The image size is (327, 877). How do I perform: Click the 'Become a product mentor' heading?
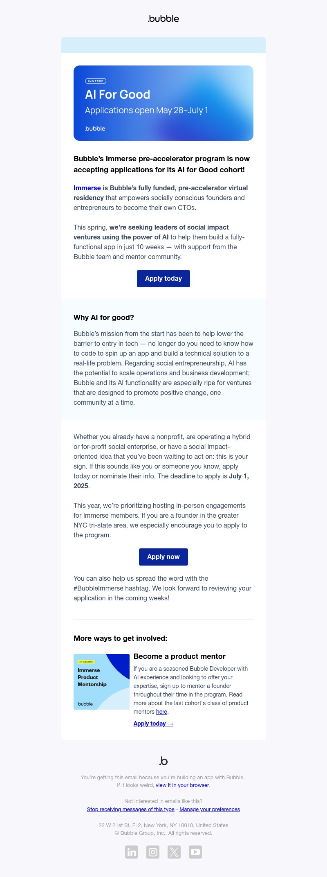tap(179, 656)
